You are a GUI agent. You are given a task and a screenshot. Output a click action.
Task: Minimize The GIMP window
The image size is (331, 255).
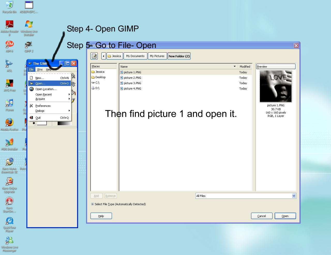(x=62, y=63)
